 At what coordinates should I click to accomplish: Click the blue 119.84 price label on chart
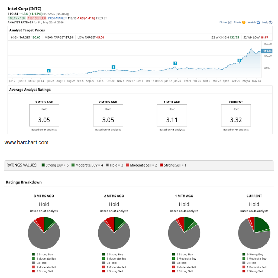pos(267,51)
